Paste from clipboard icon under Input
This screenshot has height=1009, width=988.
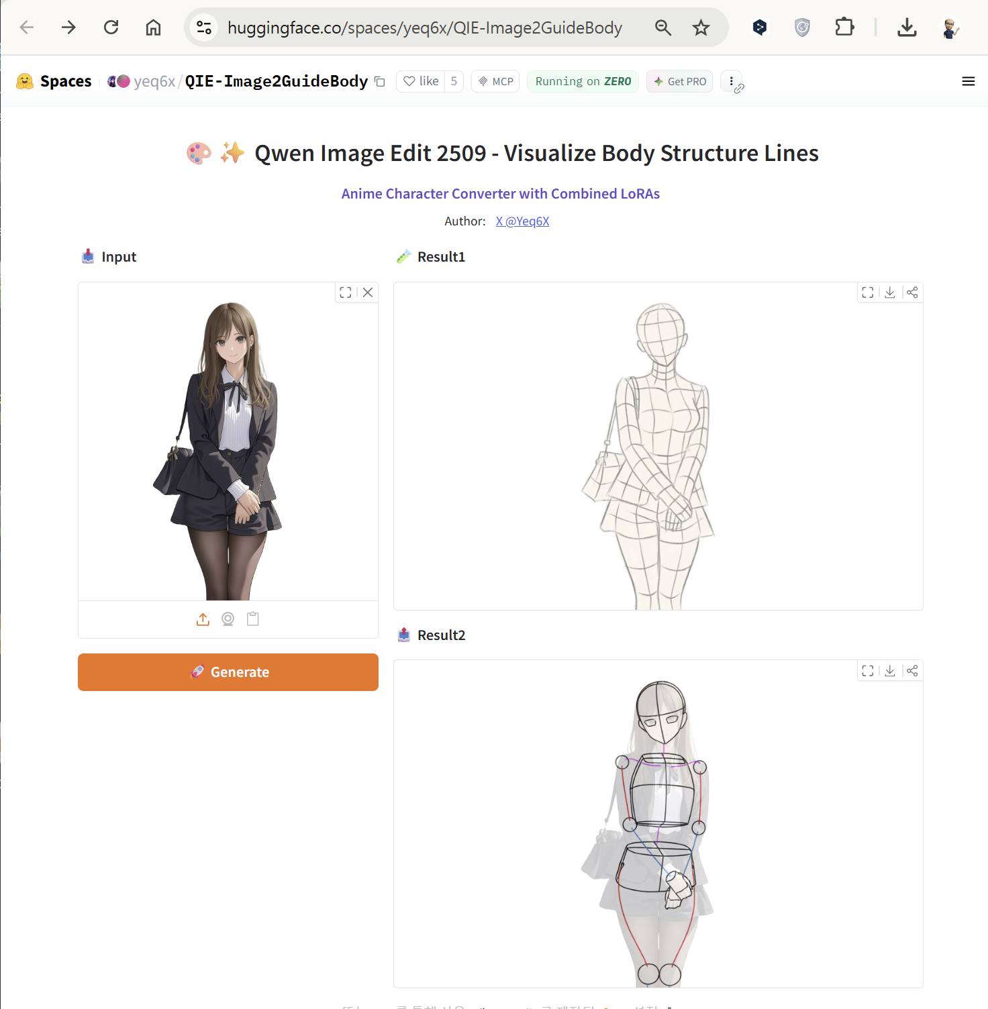coord(253,619)
